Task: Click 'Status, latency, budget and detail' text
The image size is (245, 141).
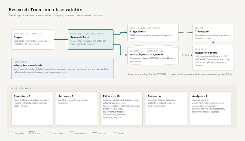Action: tap(88, 42)
